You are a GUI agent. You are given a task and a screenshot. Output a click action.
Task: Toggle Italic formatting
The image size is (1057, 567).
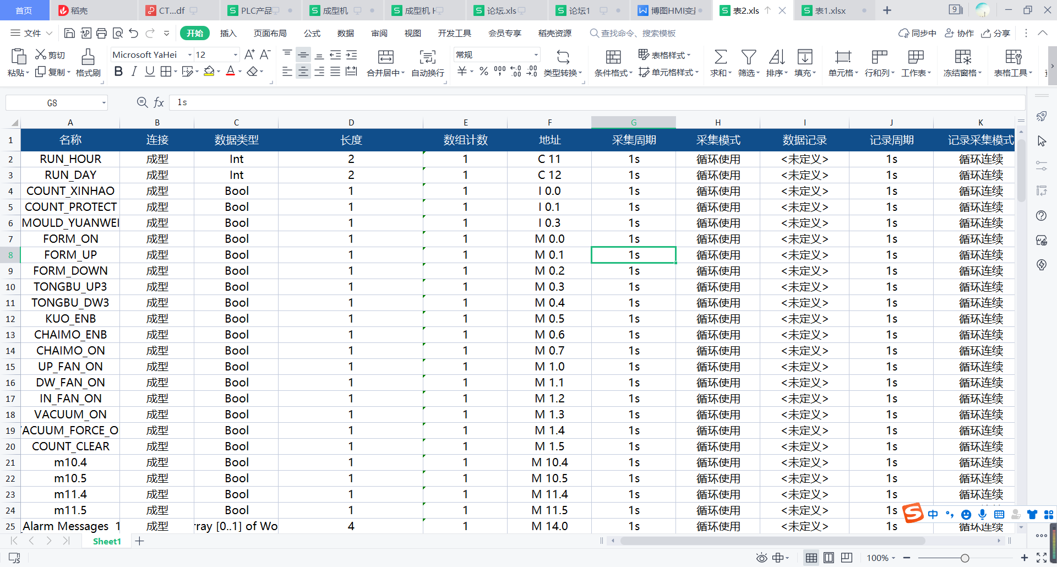[x=134, y=72]
